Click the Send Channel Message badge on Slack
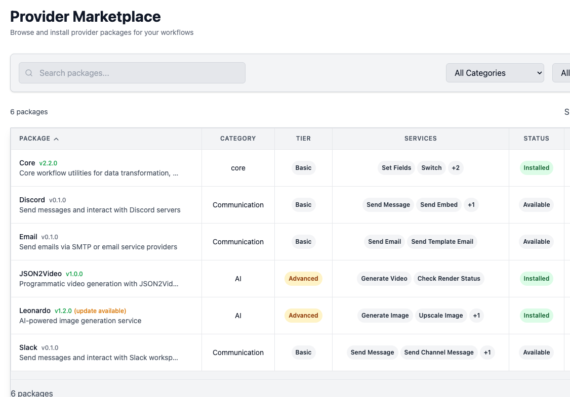The height and width of the screenshot is (397, 570). click(439, 352)
